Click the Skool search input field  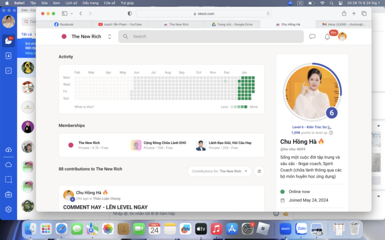point(214,36)
